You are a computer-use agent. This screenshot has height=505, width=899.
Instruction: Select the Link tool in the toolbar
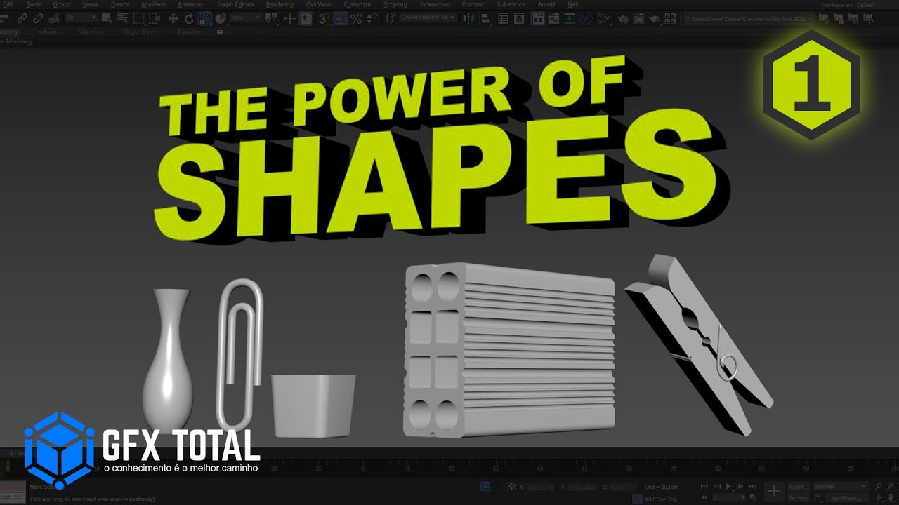coord(22,18)
